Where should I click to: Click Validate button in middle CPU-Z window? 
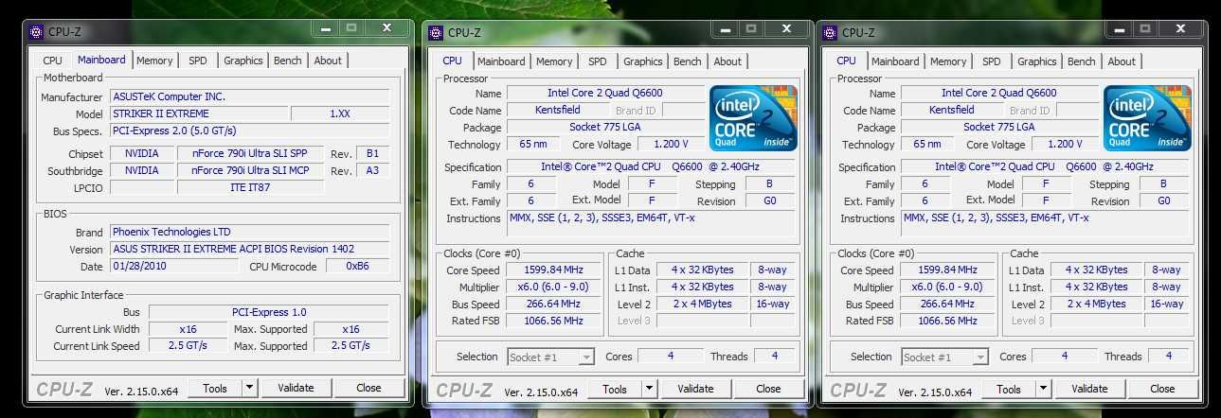[x=695, y=389]
